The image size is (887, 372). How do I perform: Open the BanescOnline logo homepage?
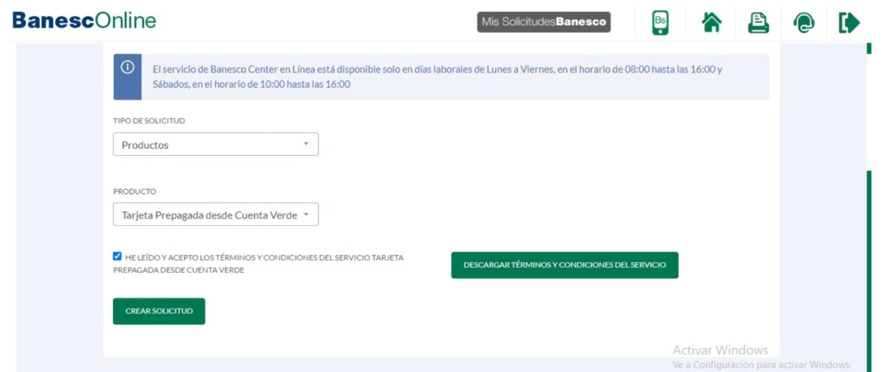coord(84,20)
